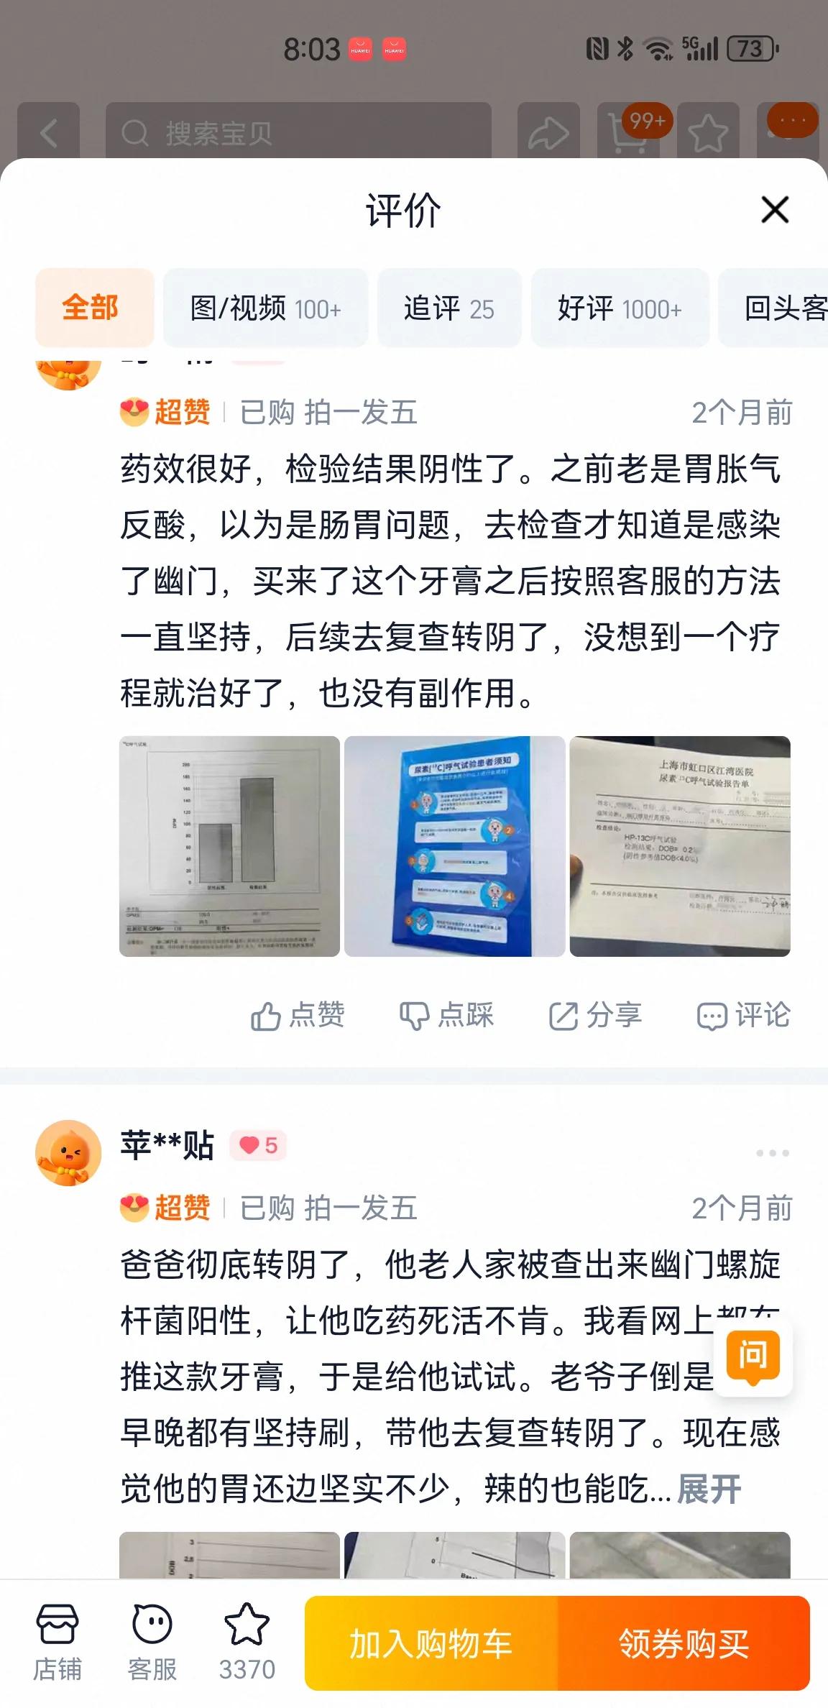The image size is (828, 1708).
Task: Tap 加入购物车 add-to-cart button
Action: click(x=431, y=1643)
